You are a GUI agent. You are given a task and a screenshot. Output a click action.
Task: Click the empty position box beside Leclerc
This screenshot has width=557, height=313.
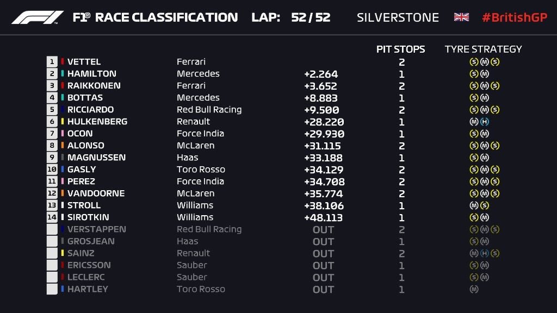pyautogui.click(x=52, y=277)
